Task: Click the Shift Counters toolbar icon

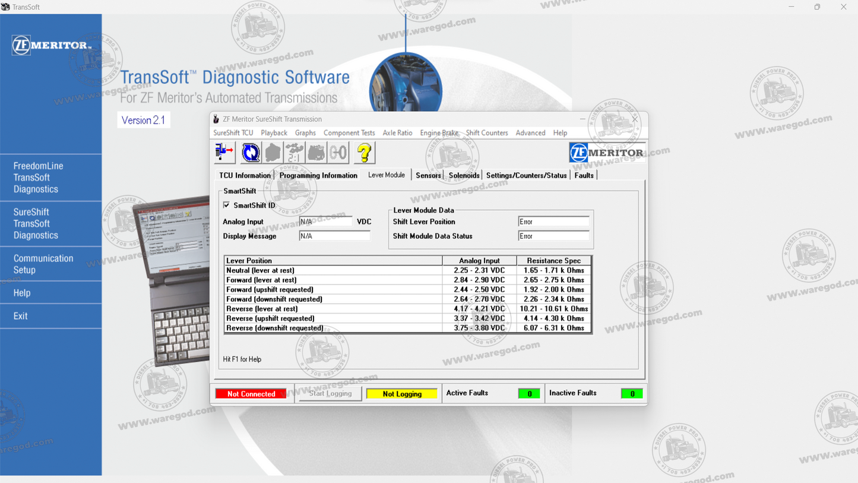Action: click(337, 152)
